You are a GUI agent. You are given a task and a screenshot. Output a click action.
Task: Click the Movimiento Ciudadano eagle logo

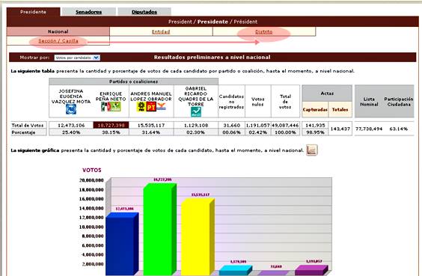(x=161, y=107)
